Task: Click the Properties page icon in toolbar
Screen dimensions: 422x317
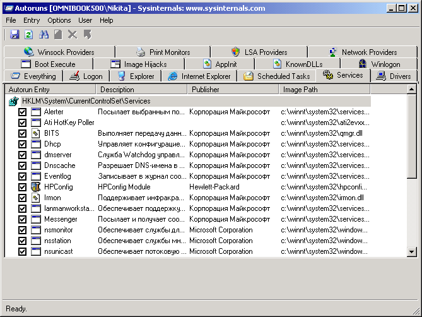Action: [x=58, y=35]
